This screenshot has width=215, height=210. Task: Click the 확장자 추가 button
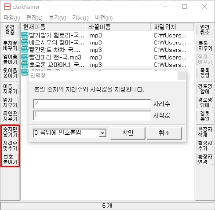click(x=205, y=146)
